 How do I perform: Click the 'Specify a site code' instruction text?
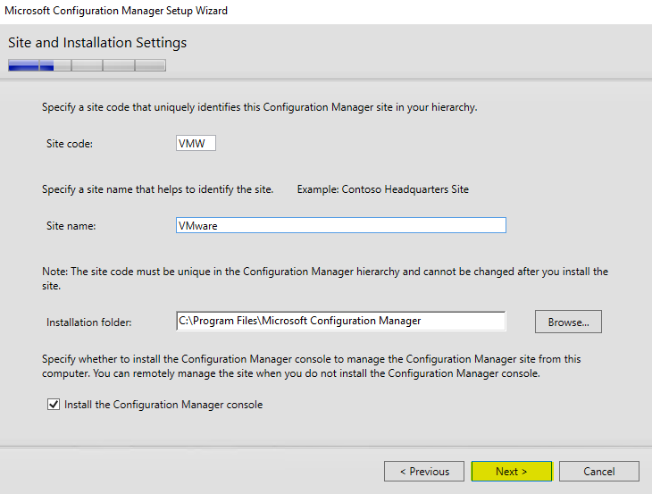(x=259, y=107)
